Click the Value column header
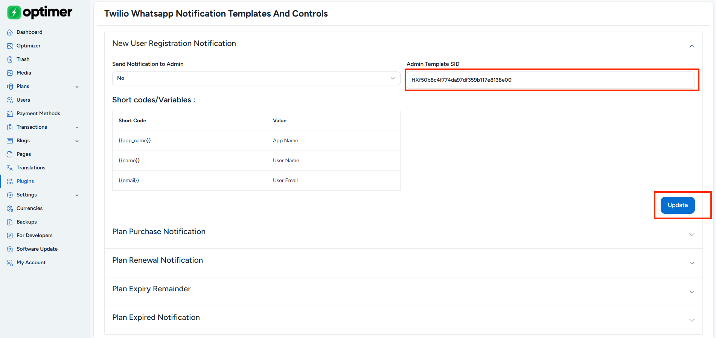 point(280,120)
